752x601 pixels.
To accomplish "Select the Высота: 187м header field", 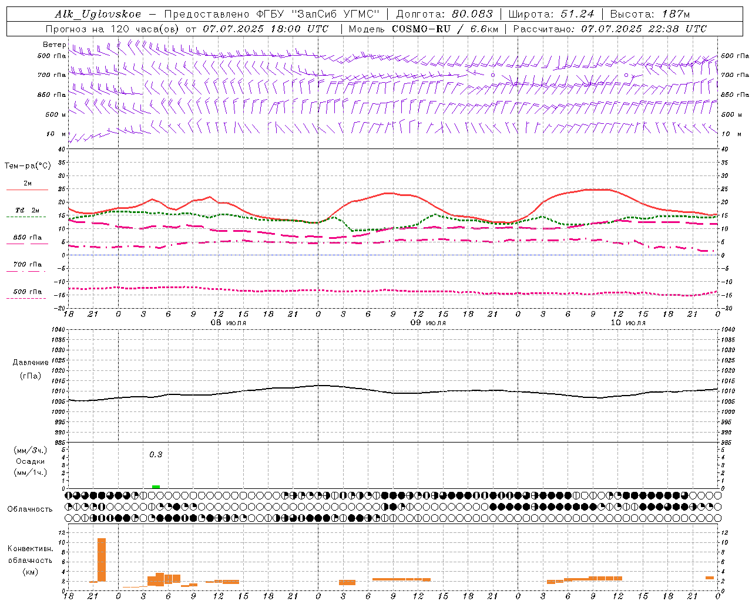I will point(650,14).
